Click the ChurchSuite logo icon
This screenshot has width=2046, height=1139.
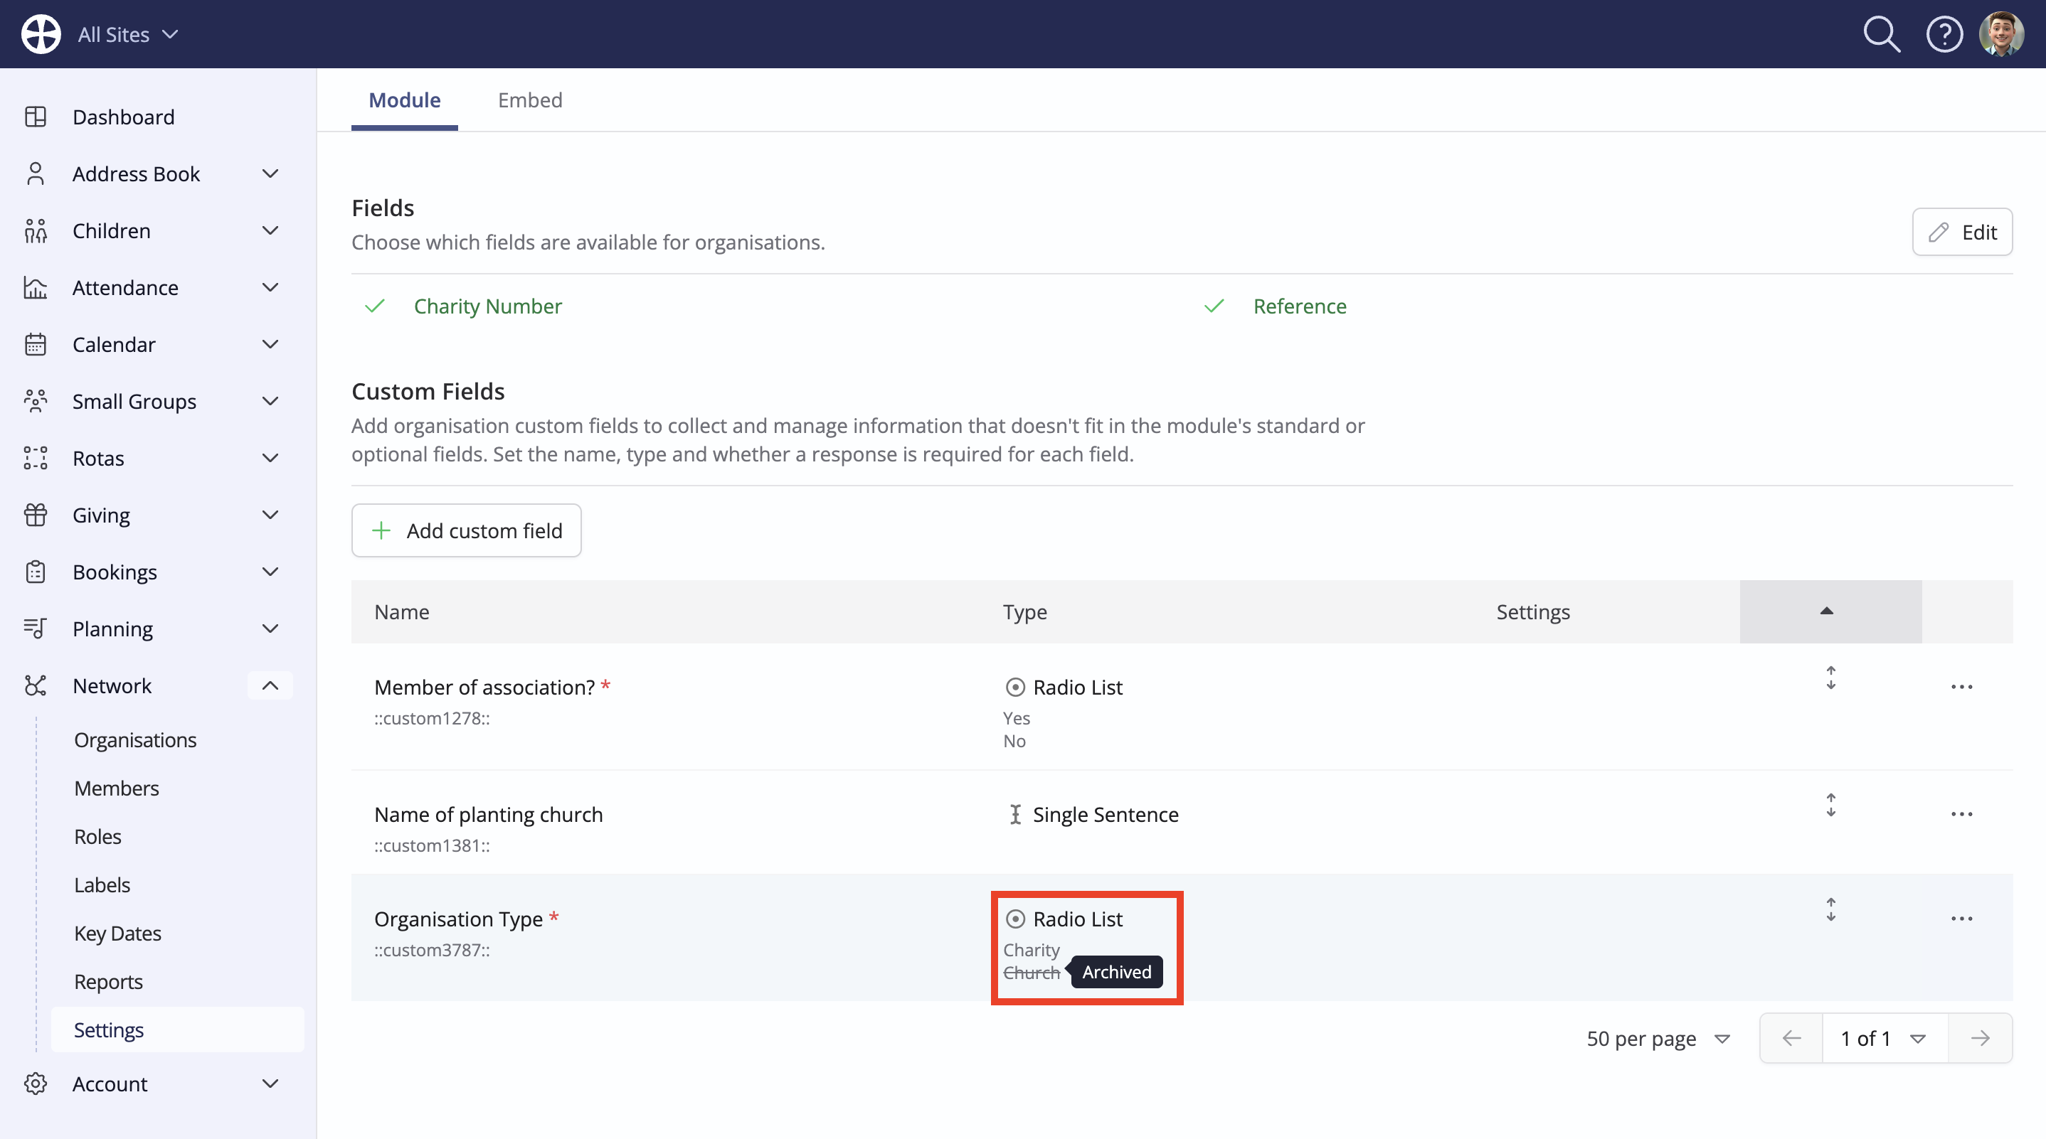(41, 34)
